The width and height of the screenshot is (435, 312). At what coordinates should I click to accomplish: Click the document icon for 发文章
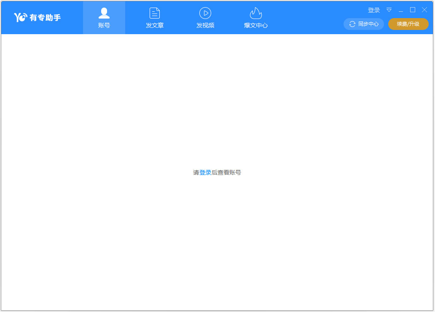pyautogui.click(x=155, y=13)
